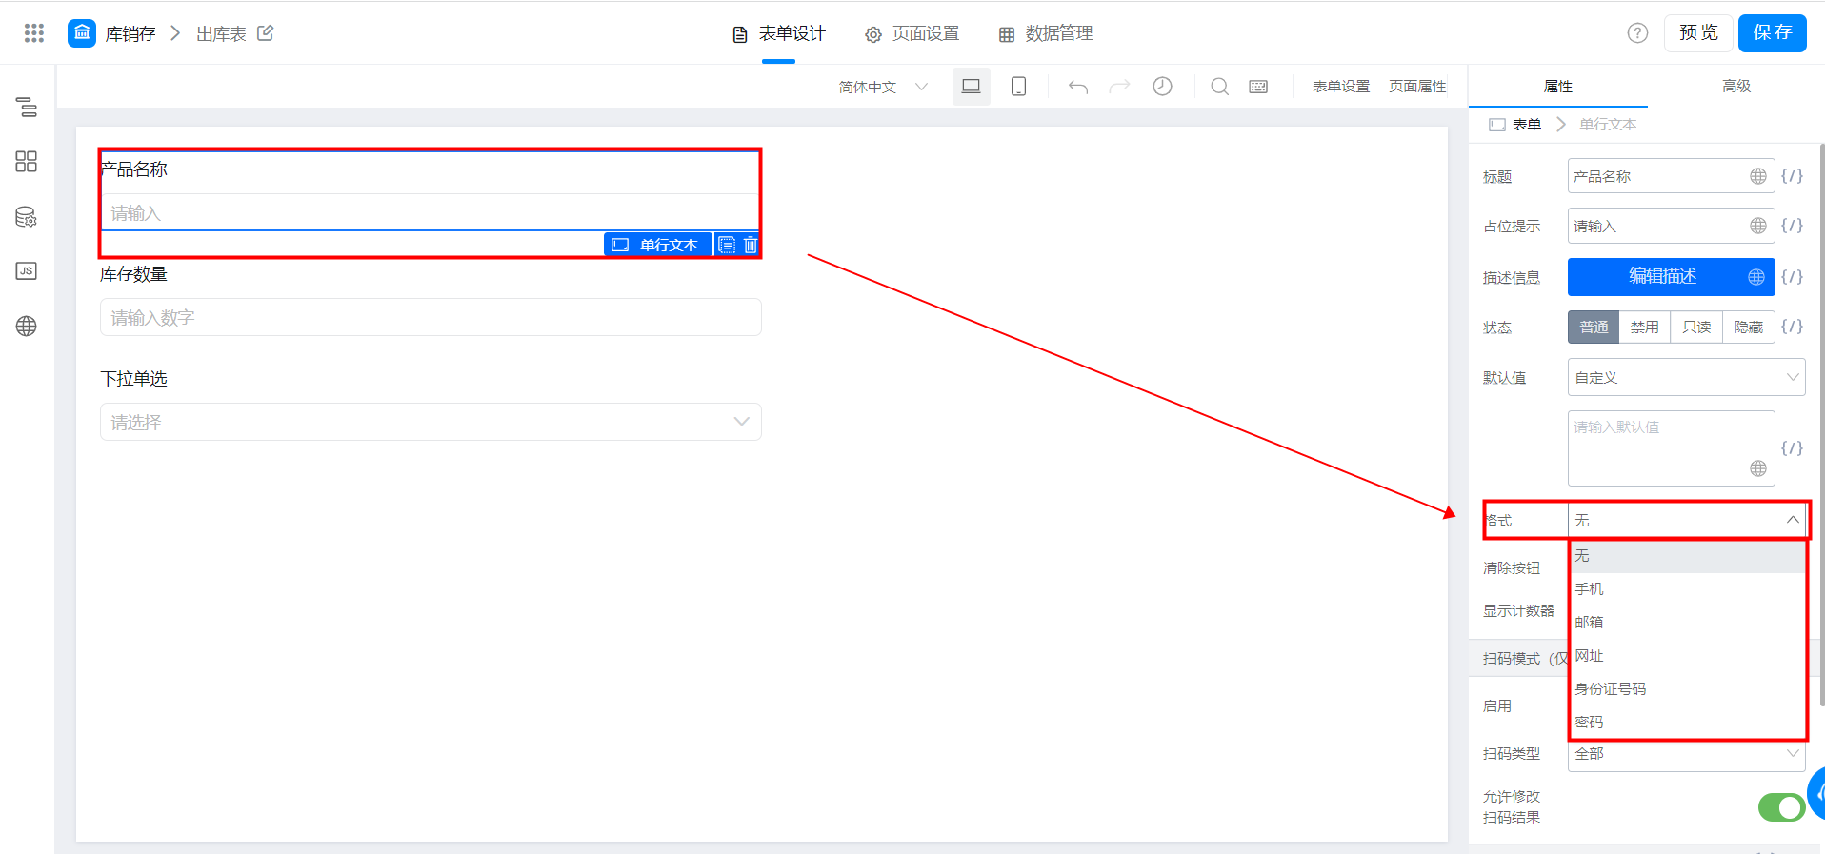
Task: Delete the selected 单行文本 field
Action: (751, 245)
